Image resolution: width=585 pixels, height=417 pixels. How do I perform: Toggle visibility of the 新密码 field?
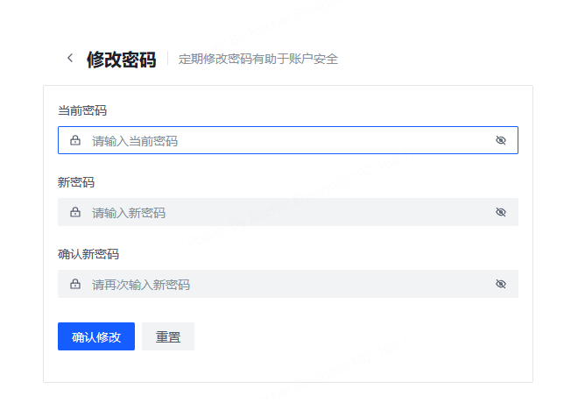(501, 212)
